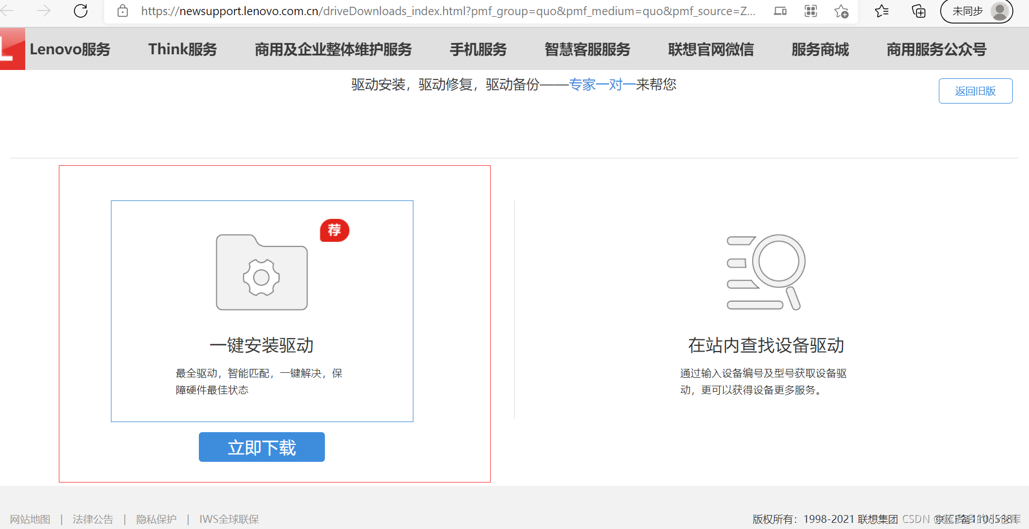Click the 未同步 profile button
This screenshot has height=529, width=1029.
976,11
